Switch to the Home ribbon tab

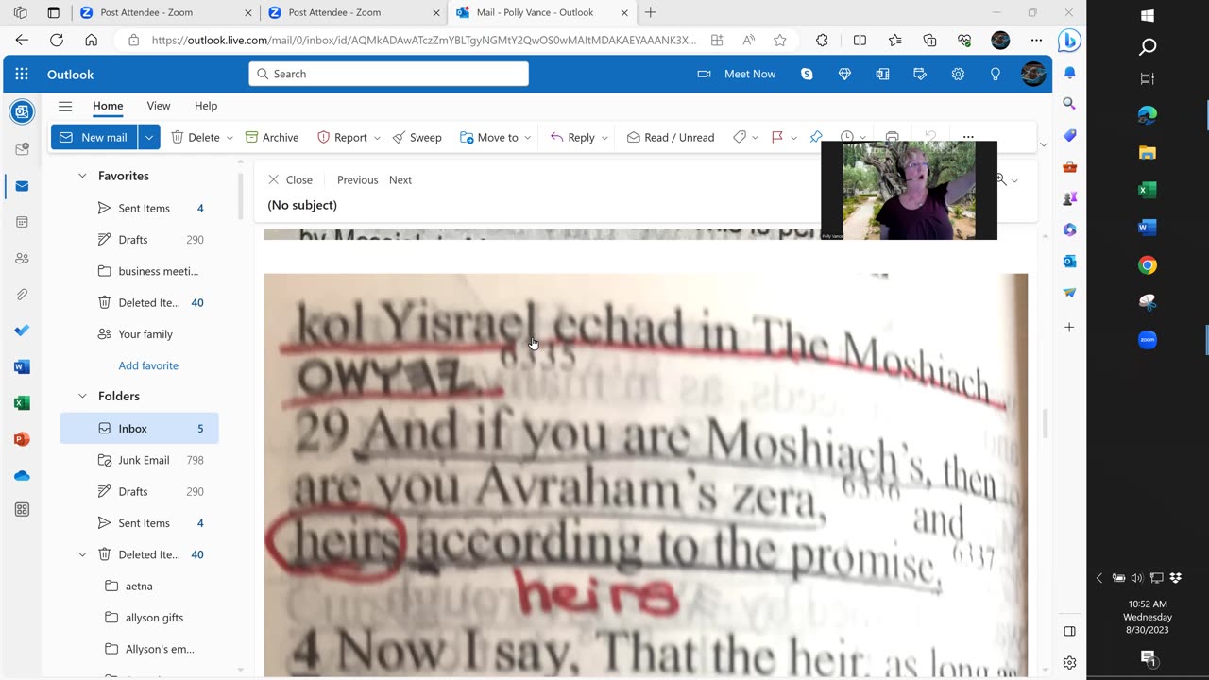coord(108,106)
